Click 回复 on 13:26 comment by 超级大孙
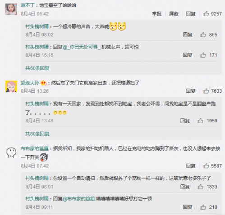This screenshot has height=215, width=225. point(191,91)
